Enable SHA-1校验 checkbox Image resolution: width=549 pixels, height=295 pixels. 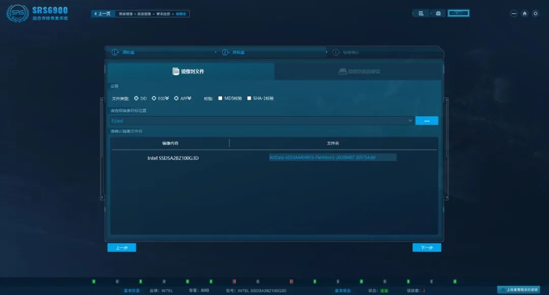249,98
